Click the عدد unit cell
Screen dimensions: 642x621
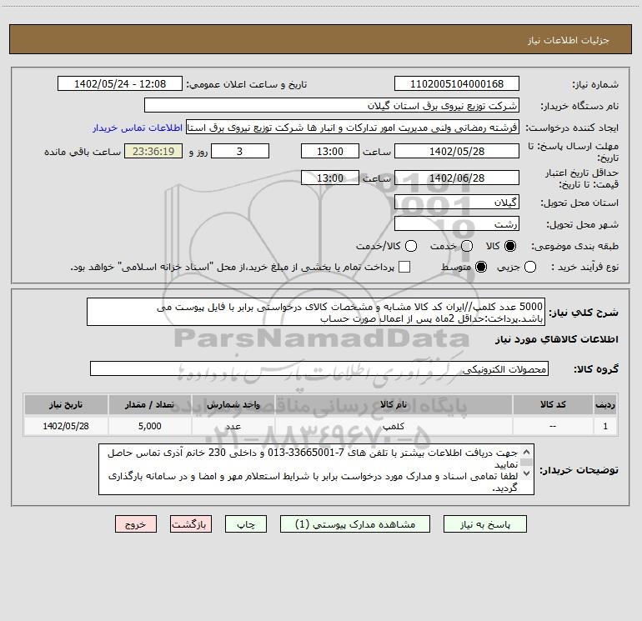pyautogui.click(x=233, y=426)
